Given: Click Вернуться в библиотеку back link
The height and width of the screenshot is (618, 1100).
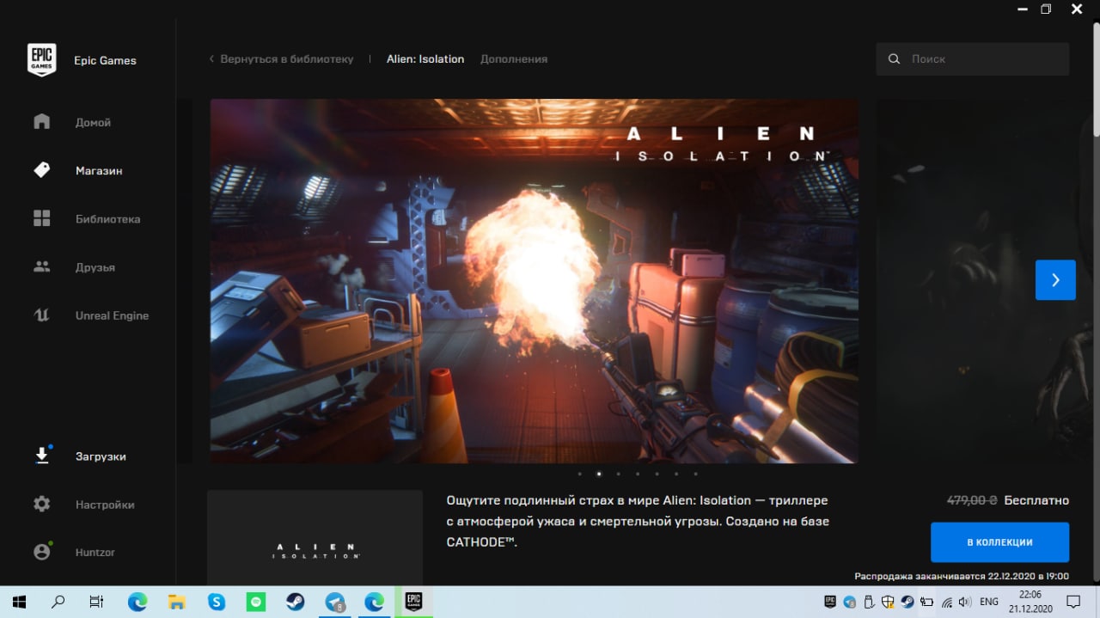Looking at the screenshot, I should pyautogui.click(x=281, y=58).
